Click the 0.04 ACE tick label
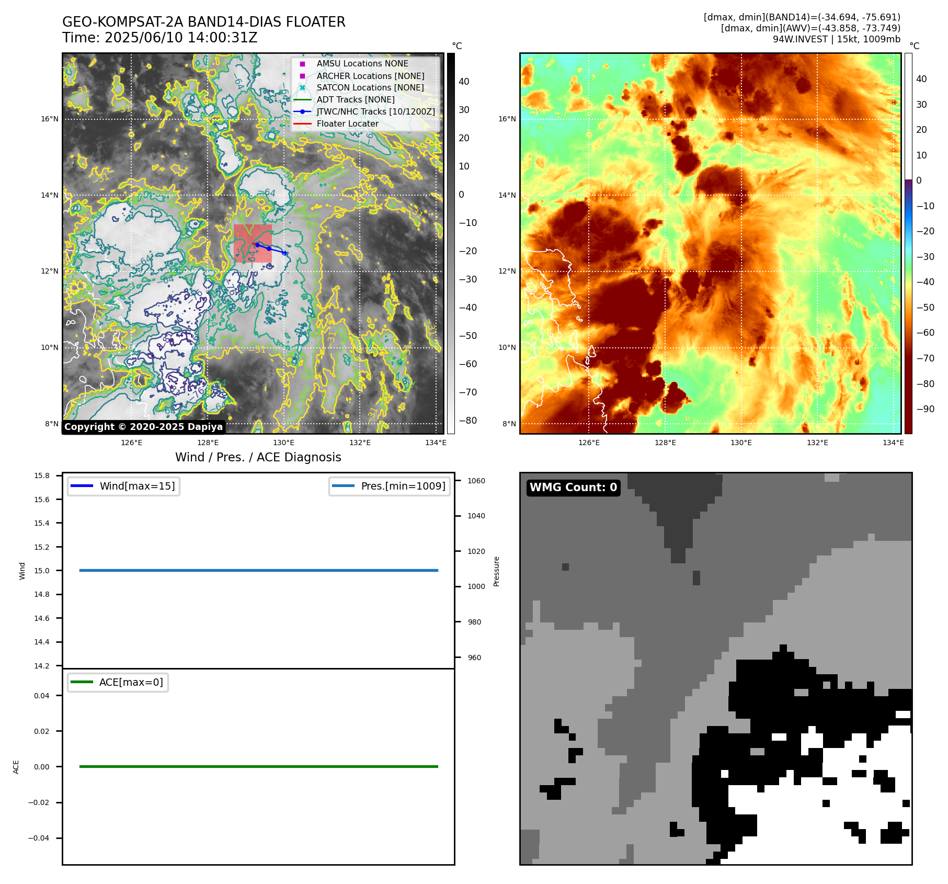This screenshot has width=948, height=884. 42,696
